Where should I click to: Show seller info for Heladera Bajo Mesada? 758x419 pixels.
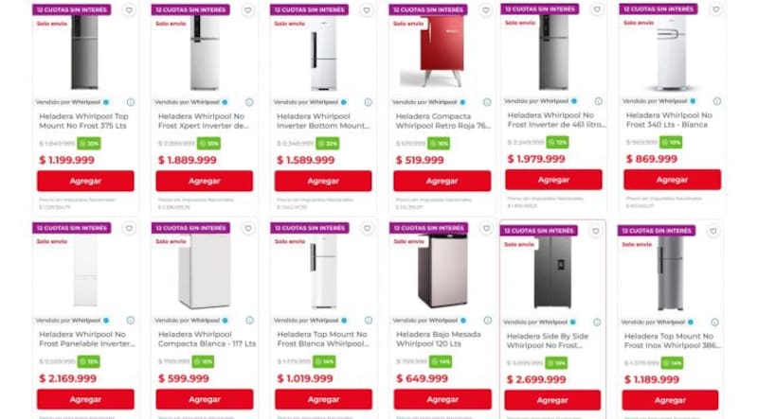click(x=487, y=321)
